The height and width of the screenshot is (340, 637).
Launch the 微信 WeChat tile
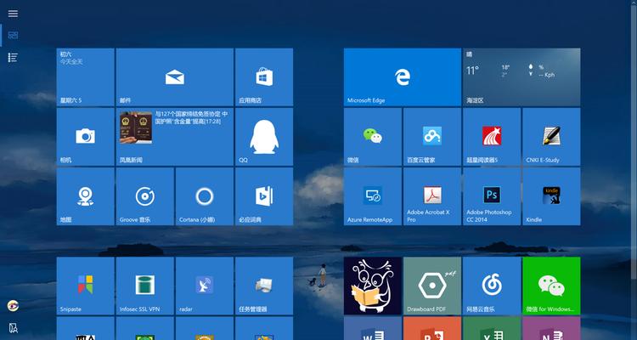tap(373, 137)
